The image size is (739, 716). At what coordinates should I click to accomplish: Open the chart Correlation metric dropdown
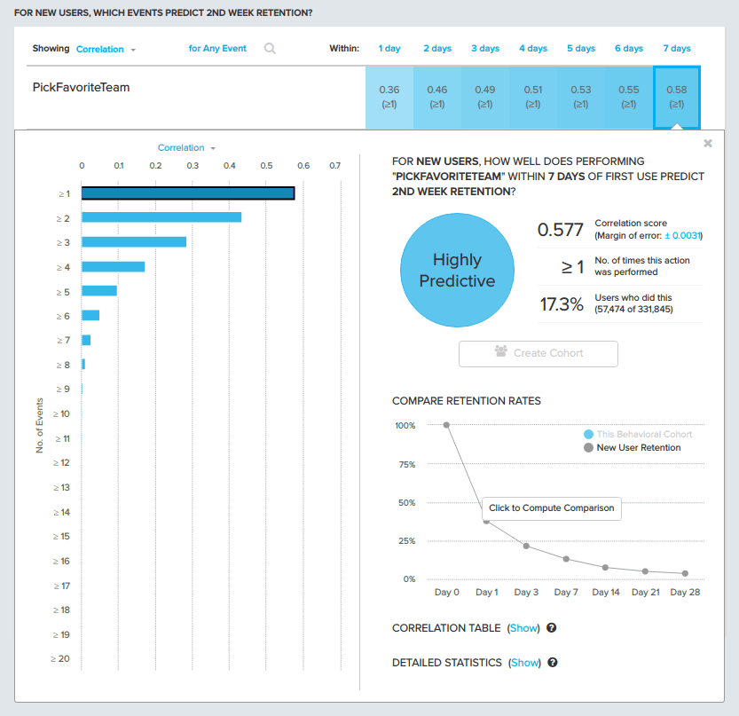186,148
